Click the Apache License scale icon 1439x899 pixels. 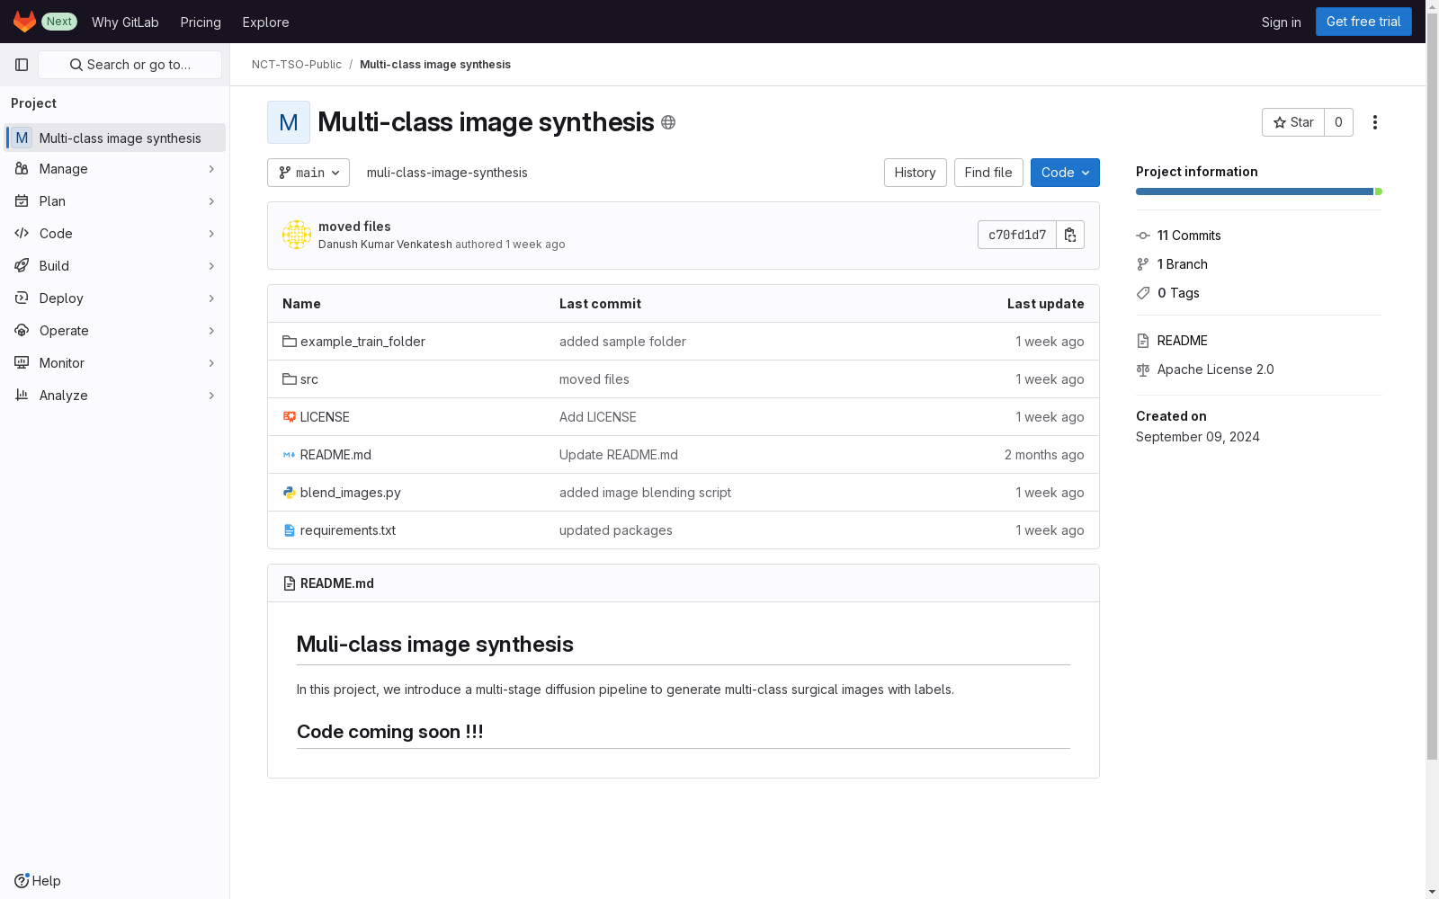pos(1143,369)
